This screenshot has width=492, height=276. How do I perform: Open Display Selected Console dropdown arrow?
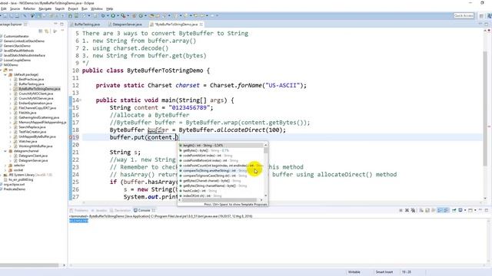click(465, 210)
